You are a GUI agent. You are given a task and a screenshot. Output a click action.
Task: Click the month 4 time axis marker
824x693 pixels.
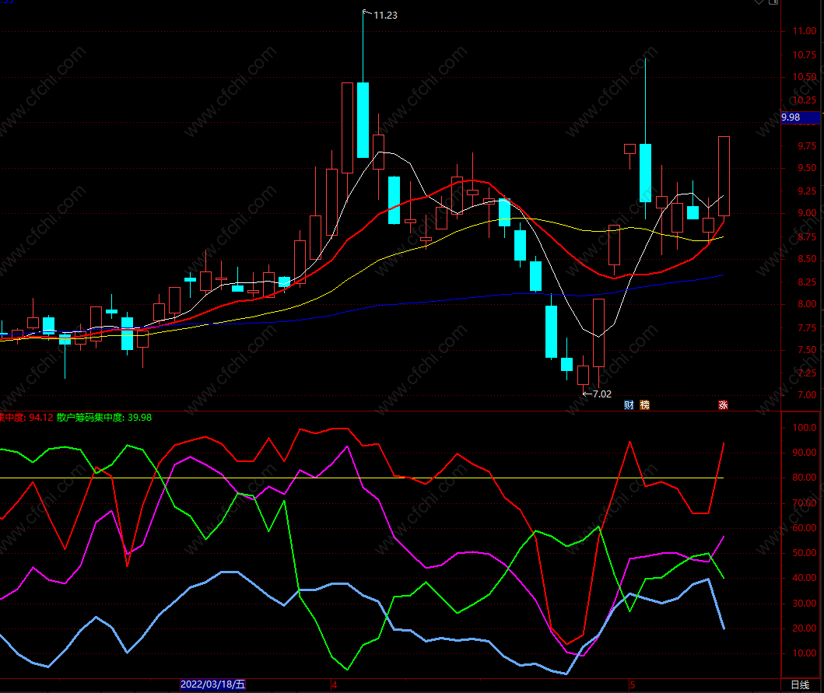click(335, 684)
